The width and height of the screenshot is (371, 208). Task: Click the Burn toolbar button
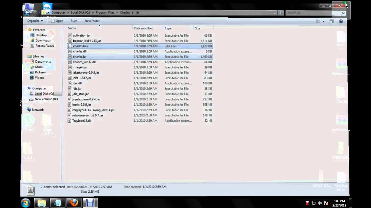(74, 21)
